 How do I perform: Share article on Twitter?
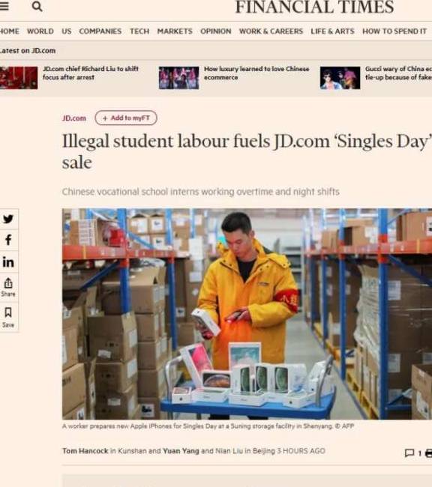pos(8,219)
